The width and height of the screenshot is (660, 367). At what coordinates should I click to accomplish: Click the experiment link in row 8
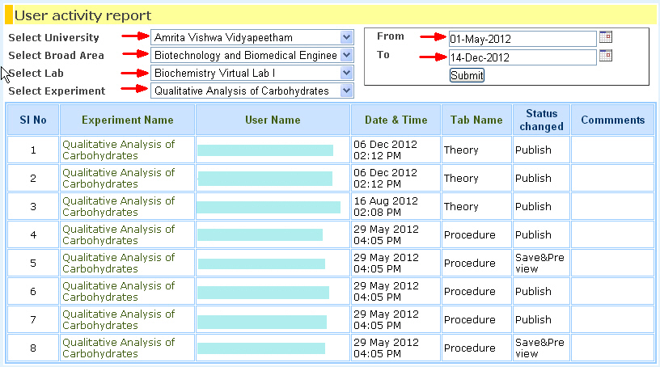click(118, 348)
